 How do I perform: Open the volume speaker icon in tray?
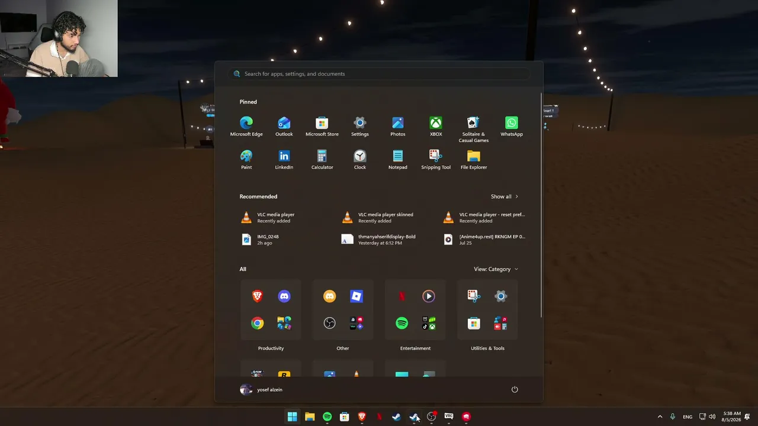[712, 417]
